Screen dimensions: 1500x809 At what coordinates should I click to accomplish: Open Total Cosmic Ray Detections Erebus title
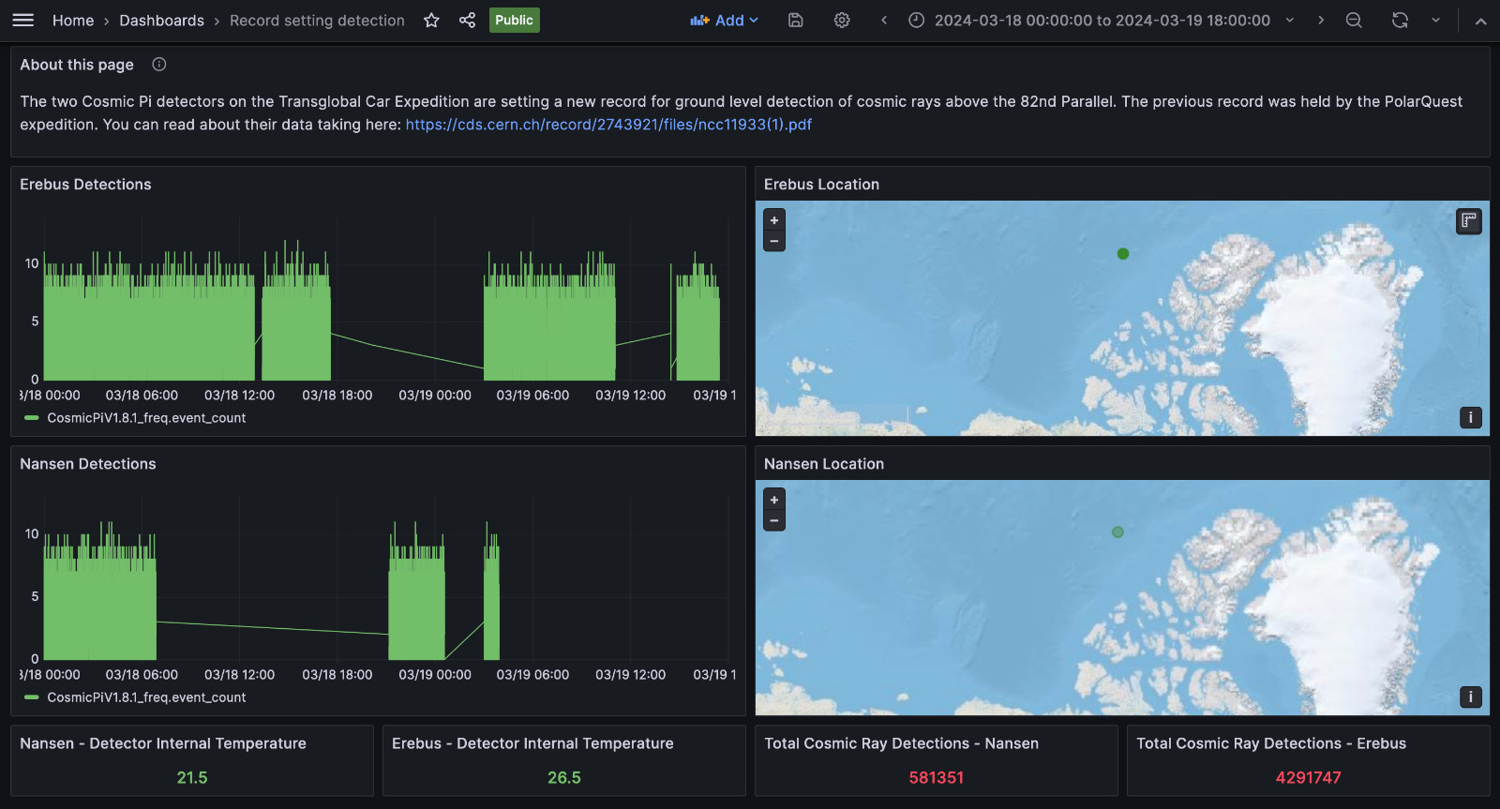point(1271,743)
